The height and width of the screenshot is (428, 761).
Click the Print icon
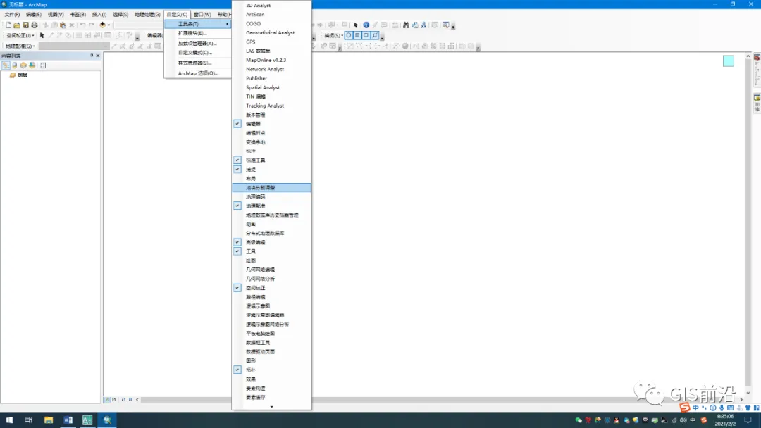coord(35,25)
